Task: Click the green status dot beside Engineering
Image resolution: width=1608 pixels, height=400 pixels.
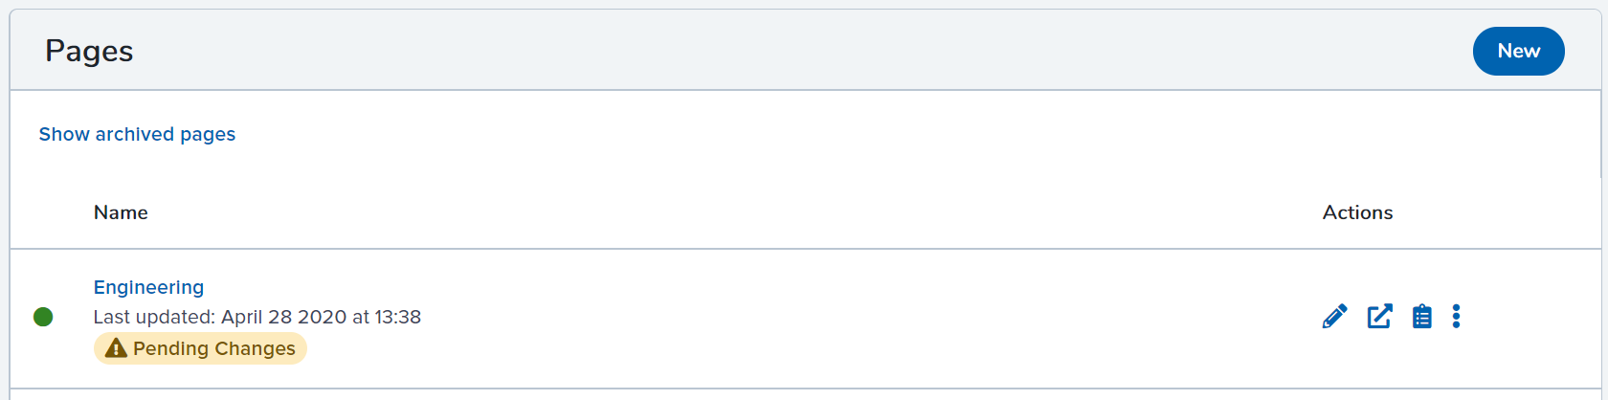Action: point(43,317)
